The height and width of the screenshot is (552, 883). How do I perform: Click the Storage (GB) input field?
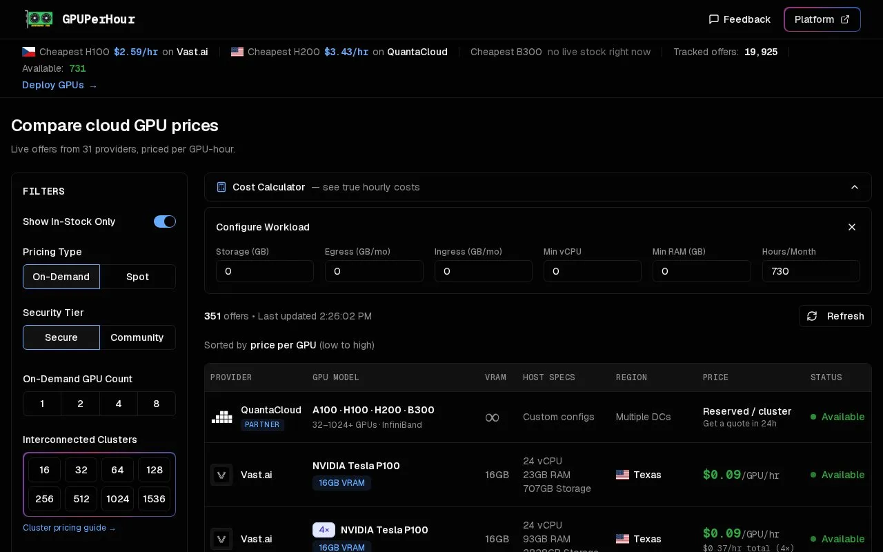tap(265, 271)
